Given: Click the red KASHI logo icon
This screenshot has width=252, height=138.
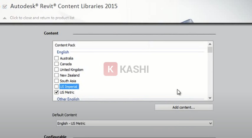Looking at the screenshot, I should point(110,69).
